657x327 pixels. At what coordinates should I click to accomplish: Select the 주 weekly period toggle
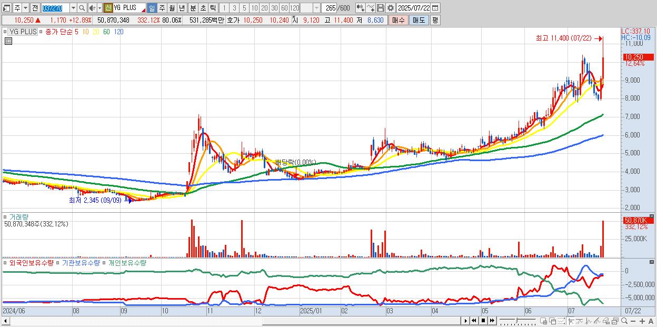(x=162, y=8)
